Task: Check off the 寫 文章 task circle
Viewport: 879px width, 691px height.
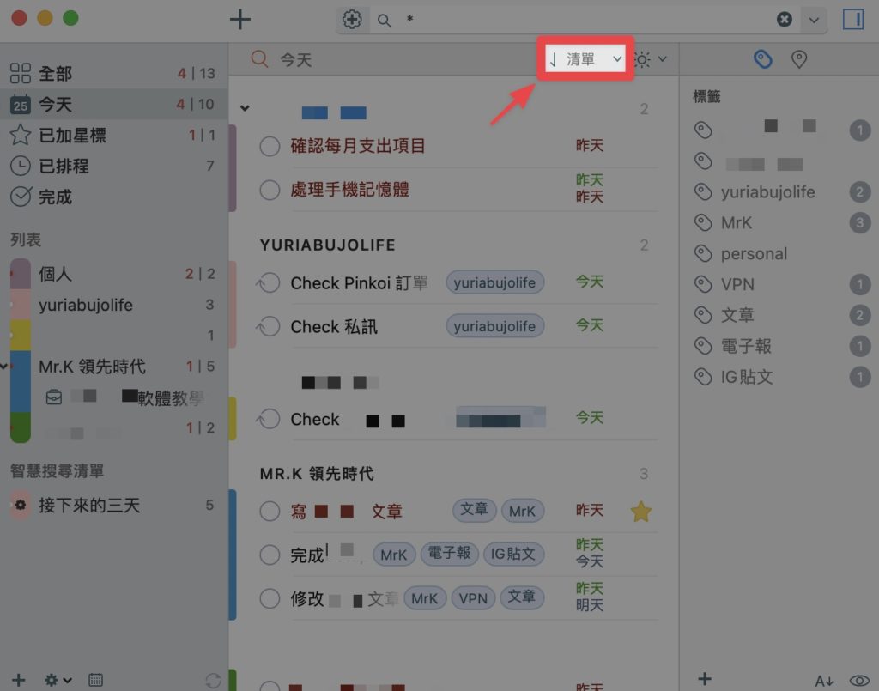Action: [x=270, y=511]
